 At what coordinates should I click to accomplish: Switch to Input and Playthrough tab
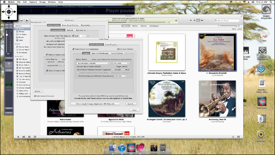coord(100,53)
